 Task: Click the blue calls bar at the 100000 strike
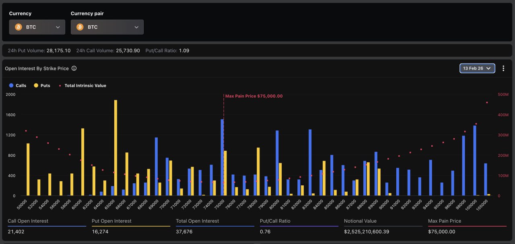click(x=475, y=161)
